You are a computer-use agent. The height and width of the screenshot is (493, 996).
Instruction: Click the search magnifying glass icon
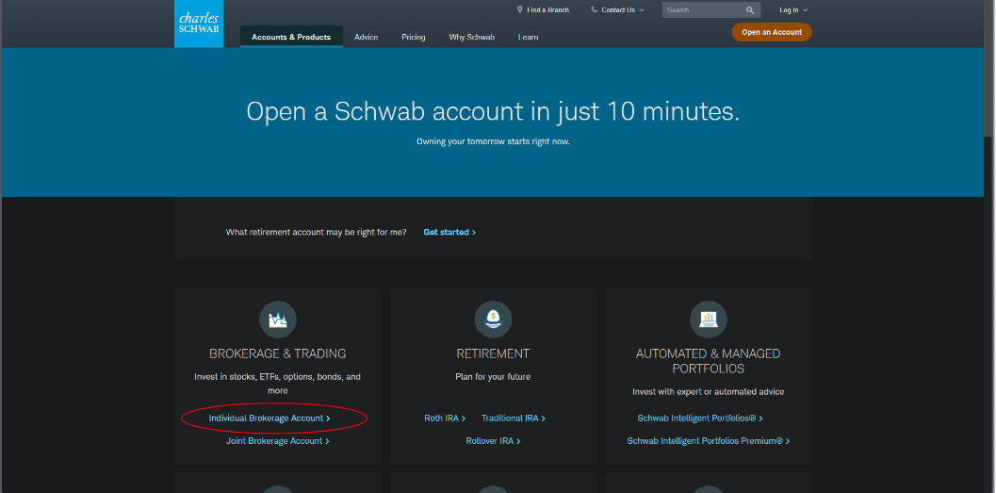pyautogui.click(x=750, y=10)
